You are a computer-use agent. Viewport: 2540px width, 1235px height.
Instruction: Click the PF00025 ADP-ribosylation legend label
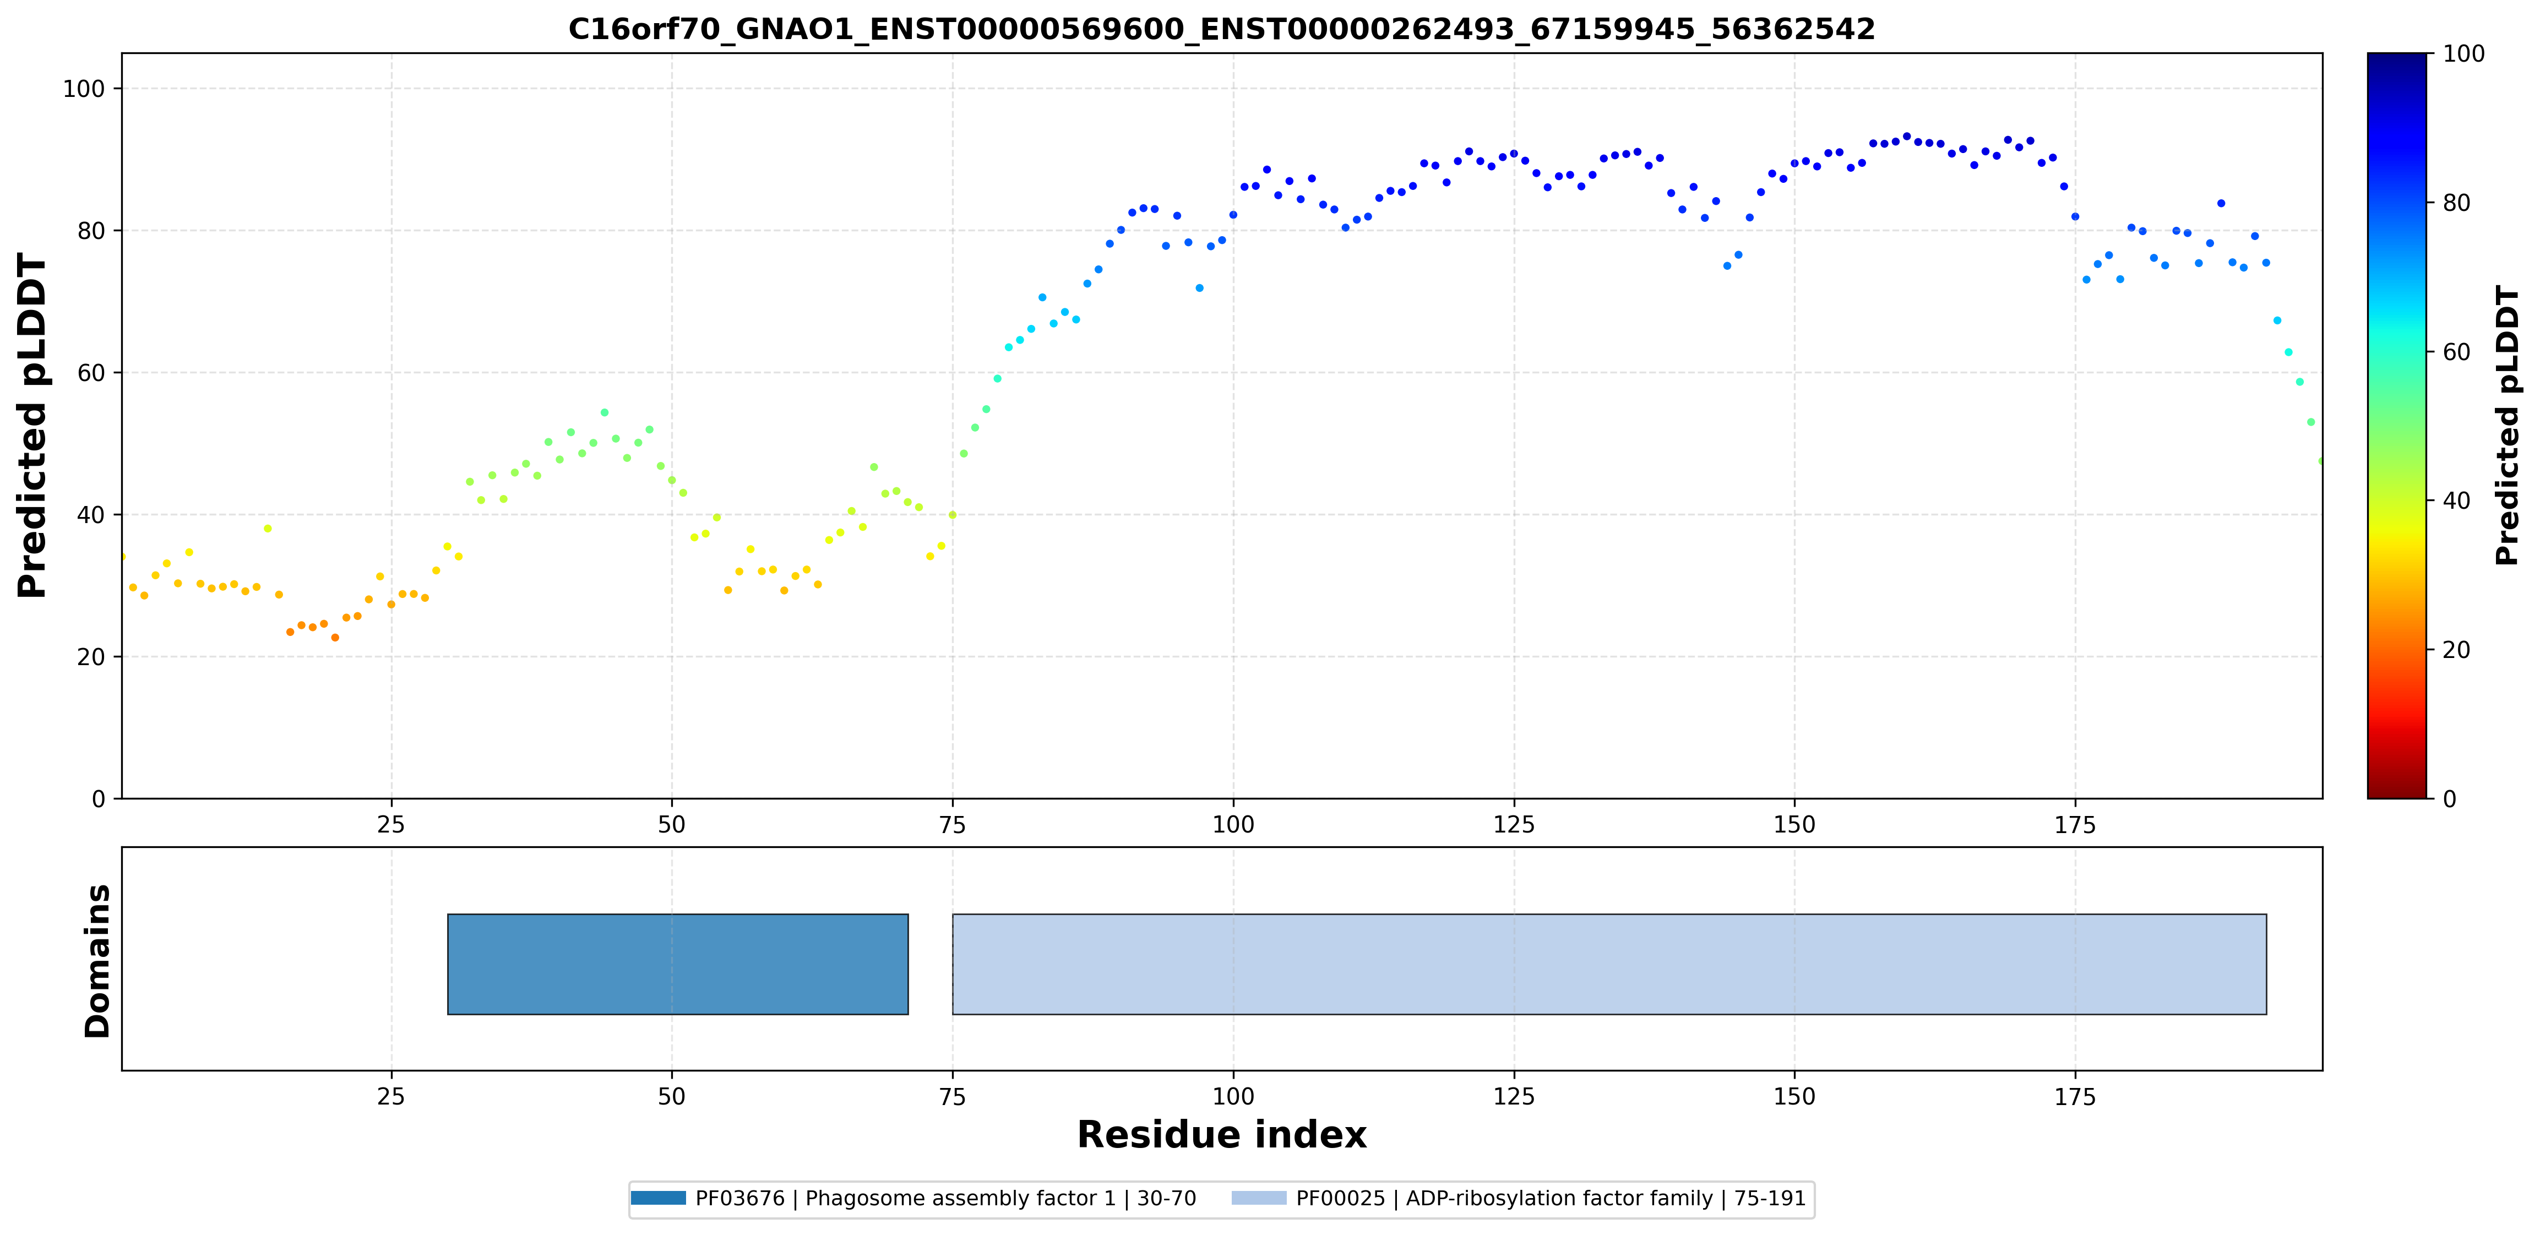(x=1551, y=1199)
